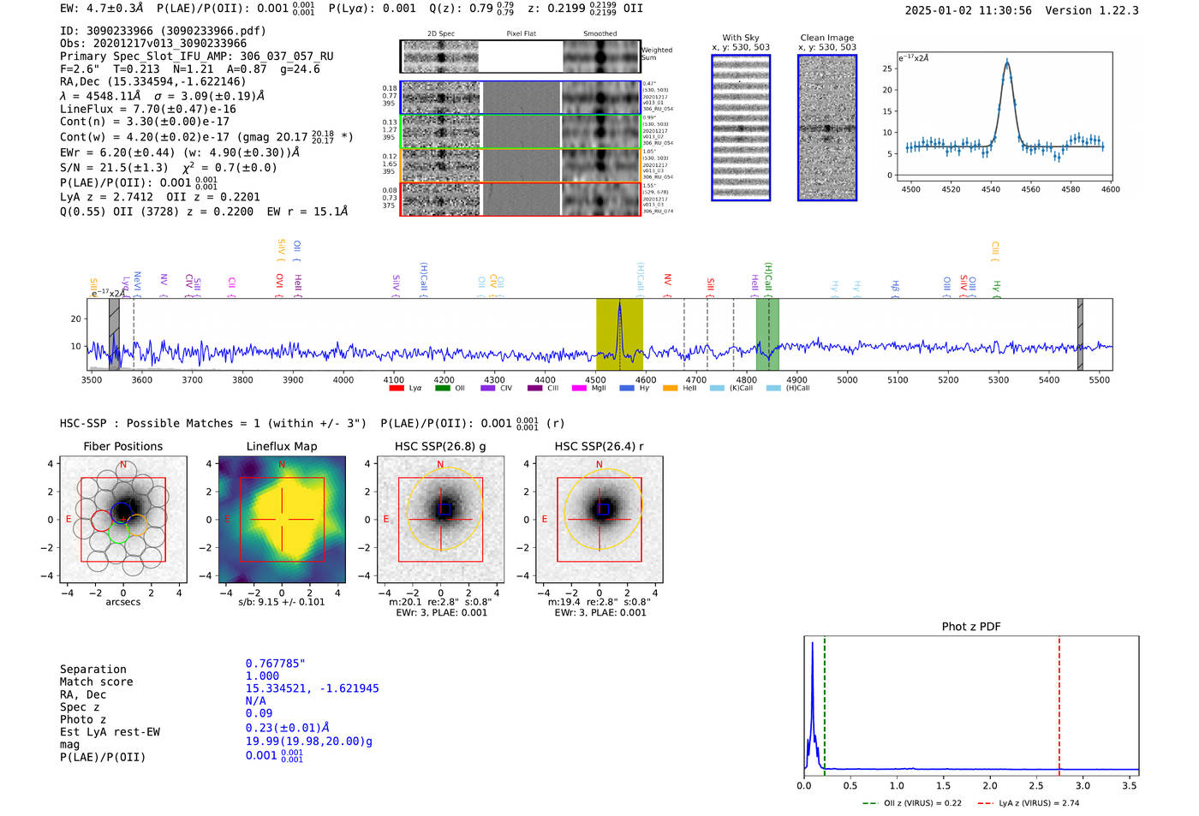
Task: Click the OII z (VIRUS) = 0.22 legend entry
Action: pos(913,803)
